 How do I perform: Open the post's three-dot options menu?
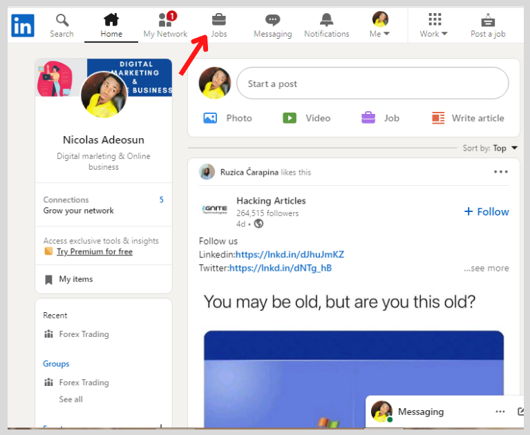point(501,171)
